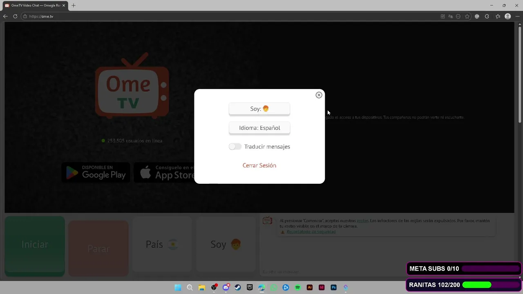Open the browser extensions icon
Image resolution: width=523 pixels, height=294 pixels.
click(487, 16)
